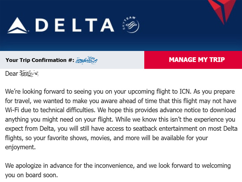Click the phrase "technical difficulties"
Viewport: 242px width, 182px height.
[x=68, y=110]
